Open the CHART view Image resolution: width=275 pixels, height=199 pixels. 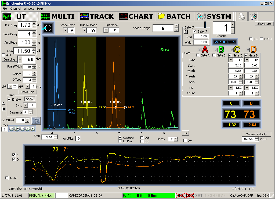(136, 16)
